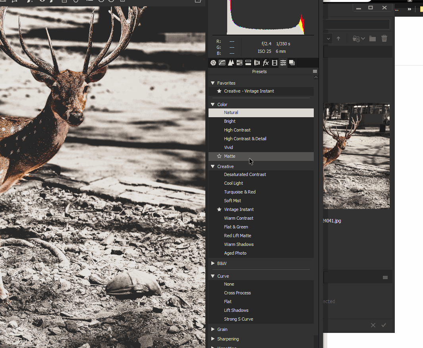Viewport: 423px width, 348px height.
Task: Click the cancel X icon at dialog bottom
Action: (373, 325)
